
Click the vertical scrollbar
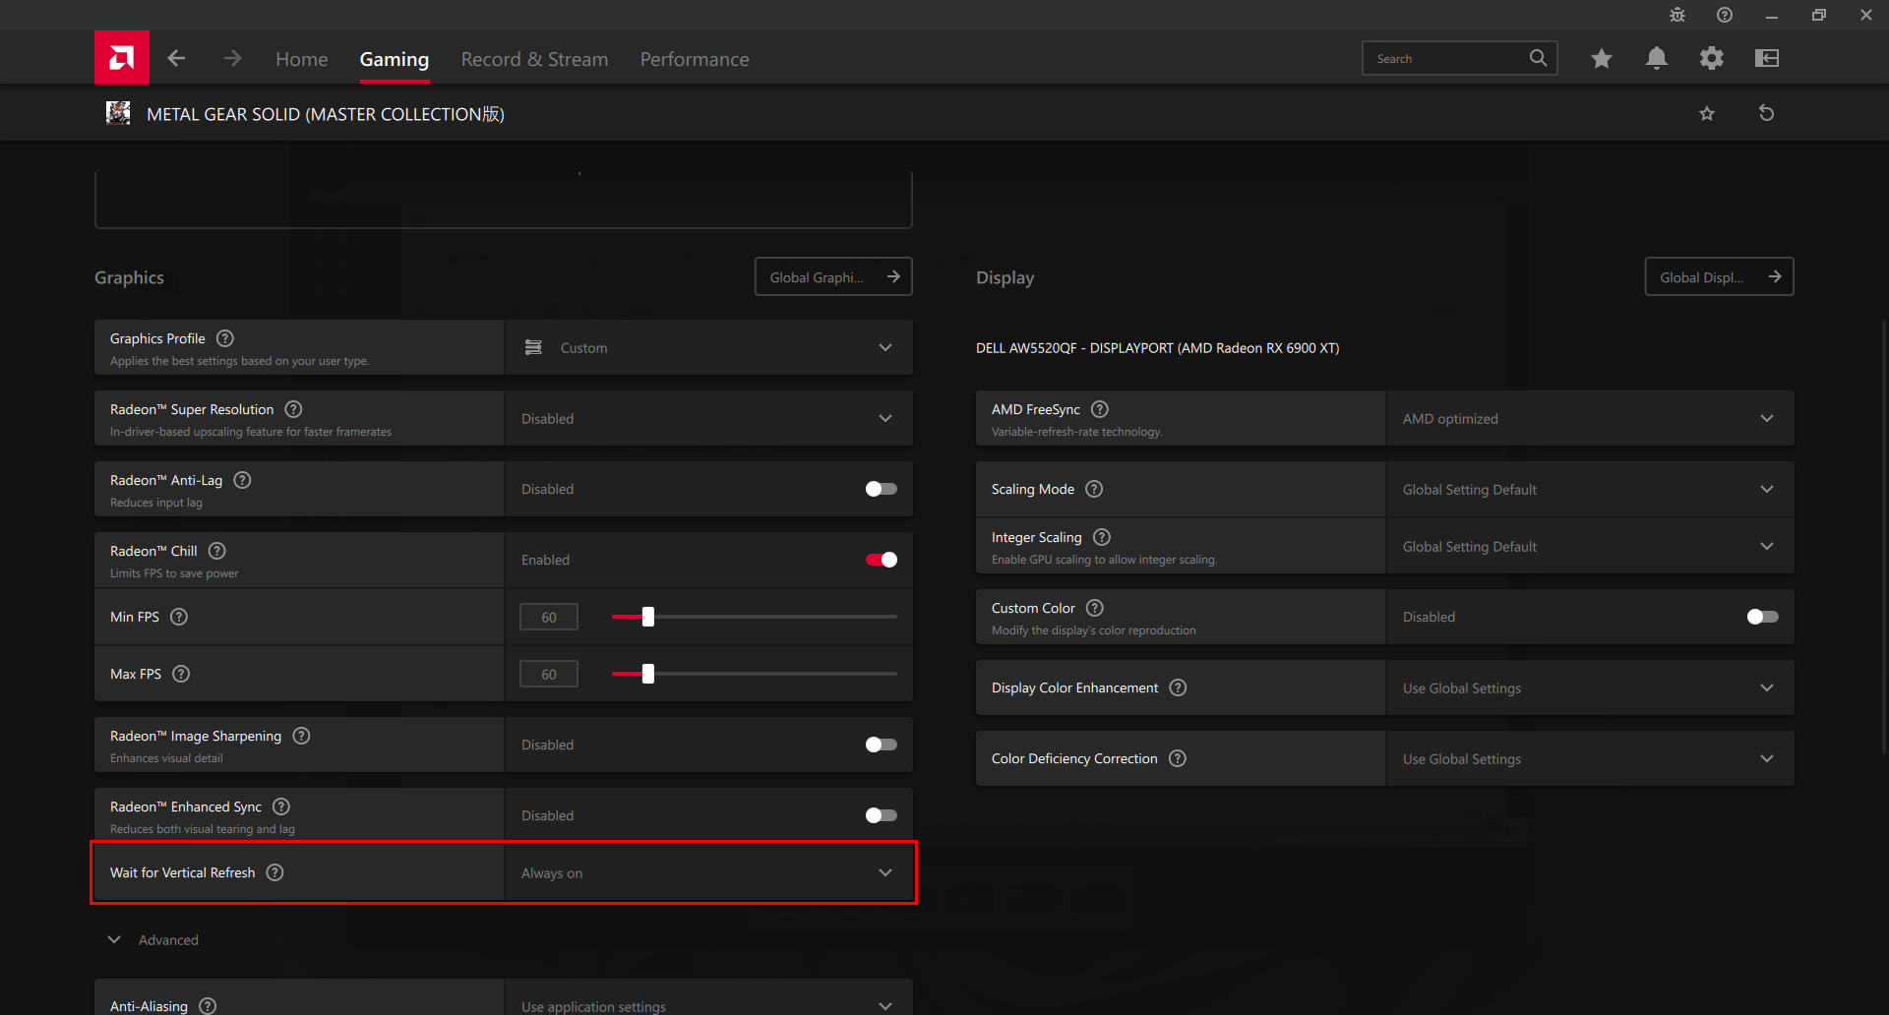(1884, 536)
